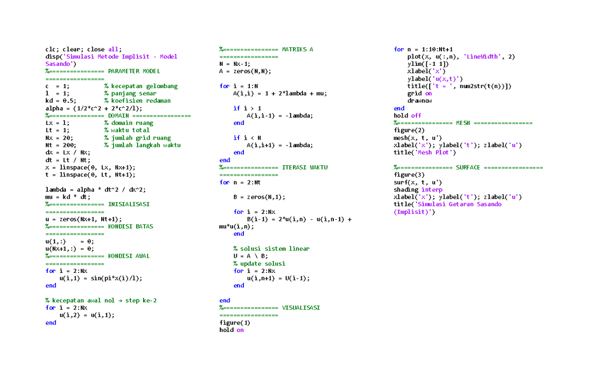The image size is (590, 386).
Task: Click the 'Nx = 20' jumlah grid ruang line
Action: tap(108, 138)
